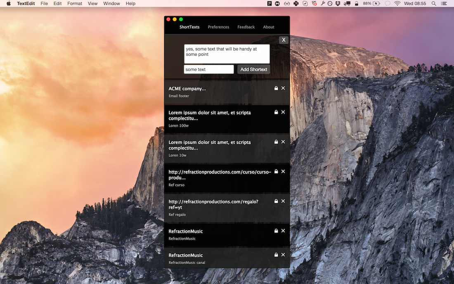
Task: Toggle lock on Ref curso shortext
Action: pos(276,171)
